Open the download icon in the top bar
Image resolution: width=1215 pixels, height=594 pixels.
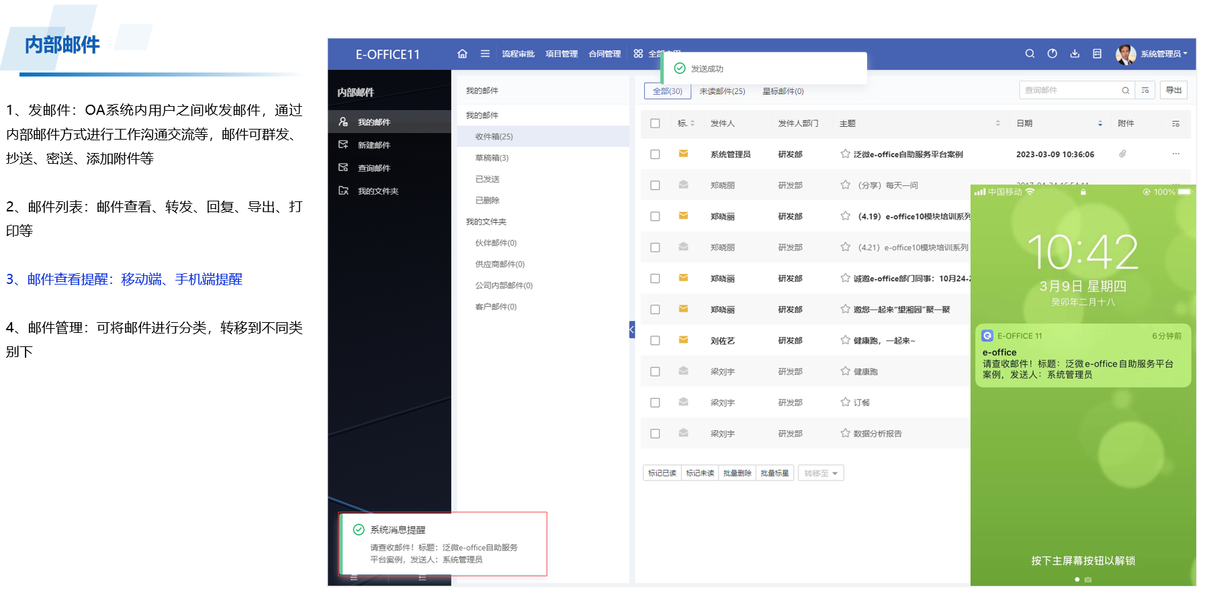1075,54
